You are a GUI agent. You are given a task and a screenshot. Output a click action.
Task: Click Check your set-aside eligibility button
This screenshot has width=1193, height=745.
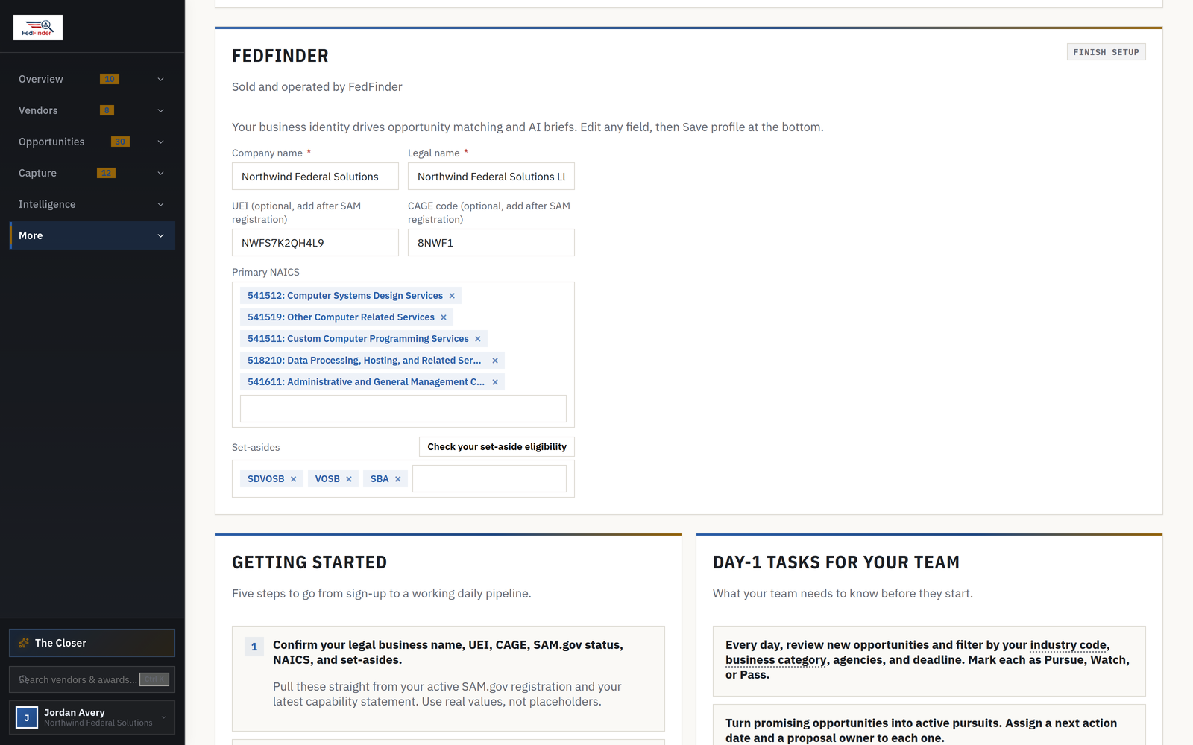(497, 447)
